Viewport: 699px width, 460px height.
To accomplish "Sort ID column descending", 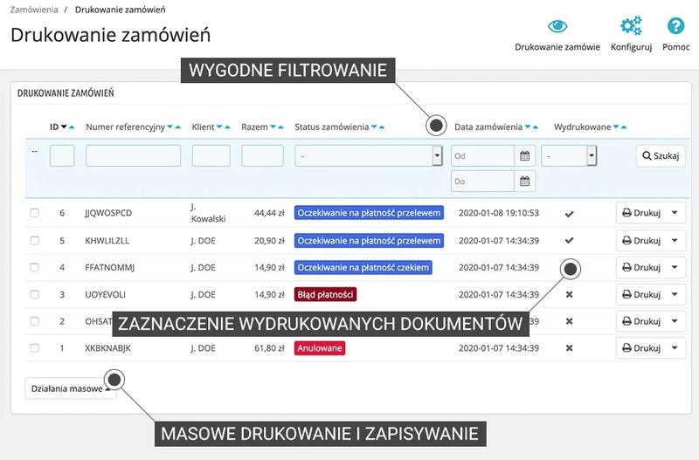I will pos(64,127).
